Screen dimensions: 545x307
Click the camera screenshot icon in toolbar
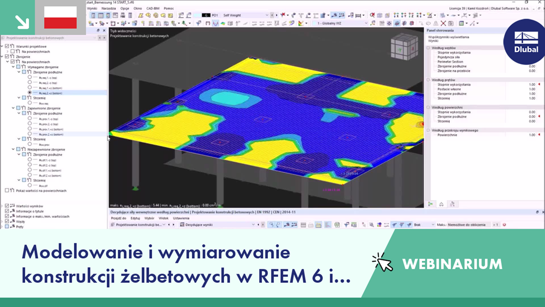(x=451, y=23)
